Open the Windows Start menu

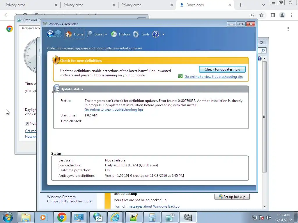point(8,217)
